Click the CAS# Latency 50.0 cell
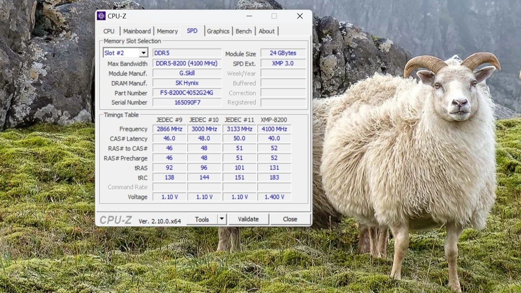The height and width of the screenshot is (293, 521). click(x=239, y=139)
